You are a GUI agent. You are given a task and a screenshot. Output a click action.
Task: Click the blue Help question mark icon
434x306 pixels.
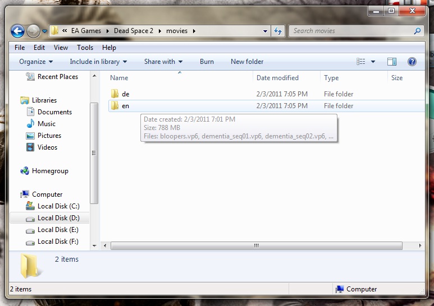[412, 62]
